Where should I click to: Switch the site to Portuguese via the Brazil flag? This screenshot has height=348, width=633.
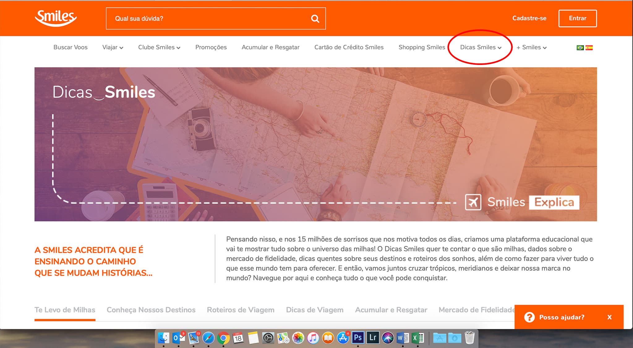coord(580,48)
